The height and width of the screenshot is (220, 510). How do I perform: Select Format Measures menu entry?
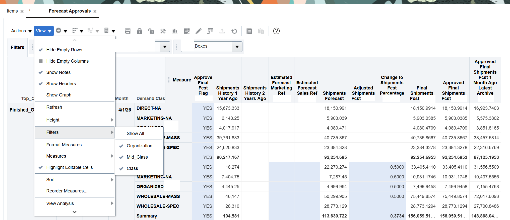click(64, 145)
